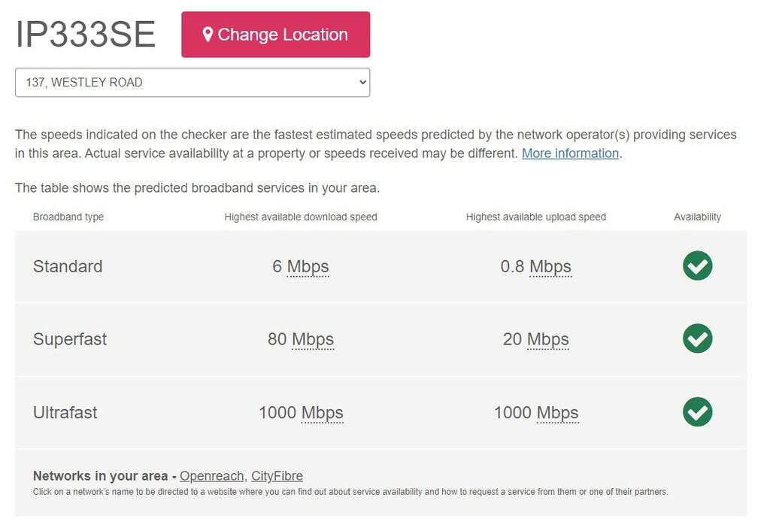Click the Ultrafast availability green checkmark
Image resolution: width=770 pixels, height=525 pixels.
[x=697, y=412]
